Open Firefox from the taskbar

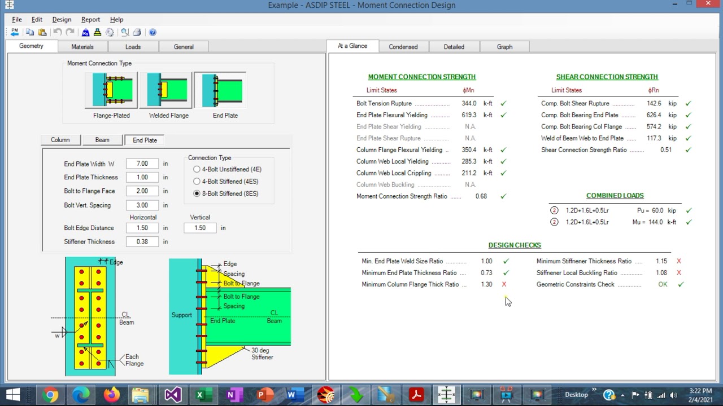pyautogui.click(x=111, y=395)
